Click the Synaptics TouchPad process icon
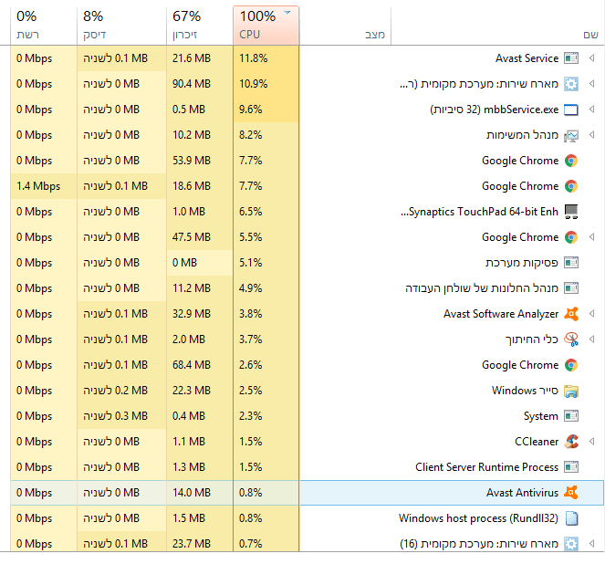The image size is (605, 564). (571, 212)
